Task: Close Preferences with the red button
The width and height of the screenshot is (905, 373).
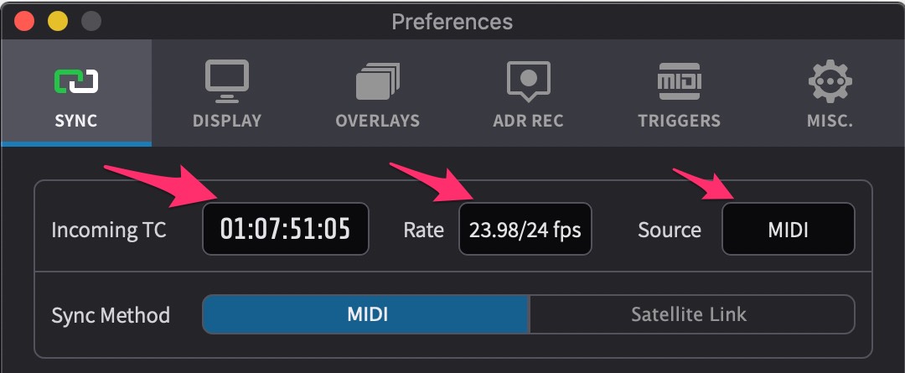Action: [x=24, y=22]
